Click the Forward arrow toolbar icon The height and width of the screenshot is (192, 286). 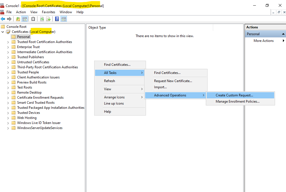pos(9,19)
